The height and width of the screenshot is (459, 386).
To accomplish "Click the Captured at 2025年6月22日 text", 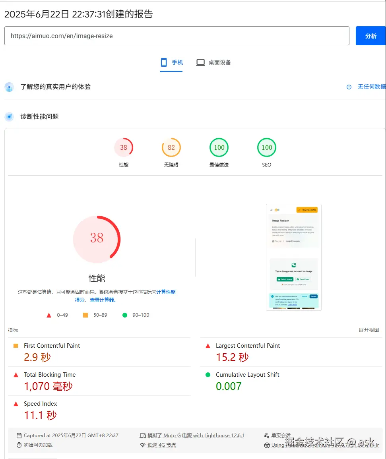I will click(x=71, y=435).
